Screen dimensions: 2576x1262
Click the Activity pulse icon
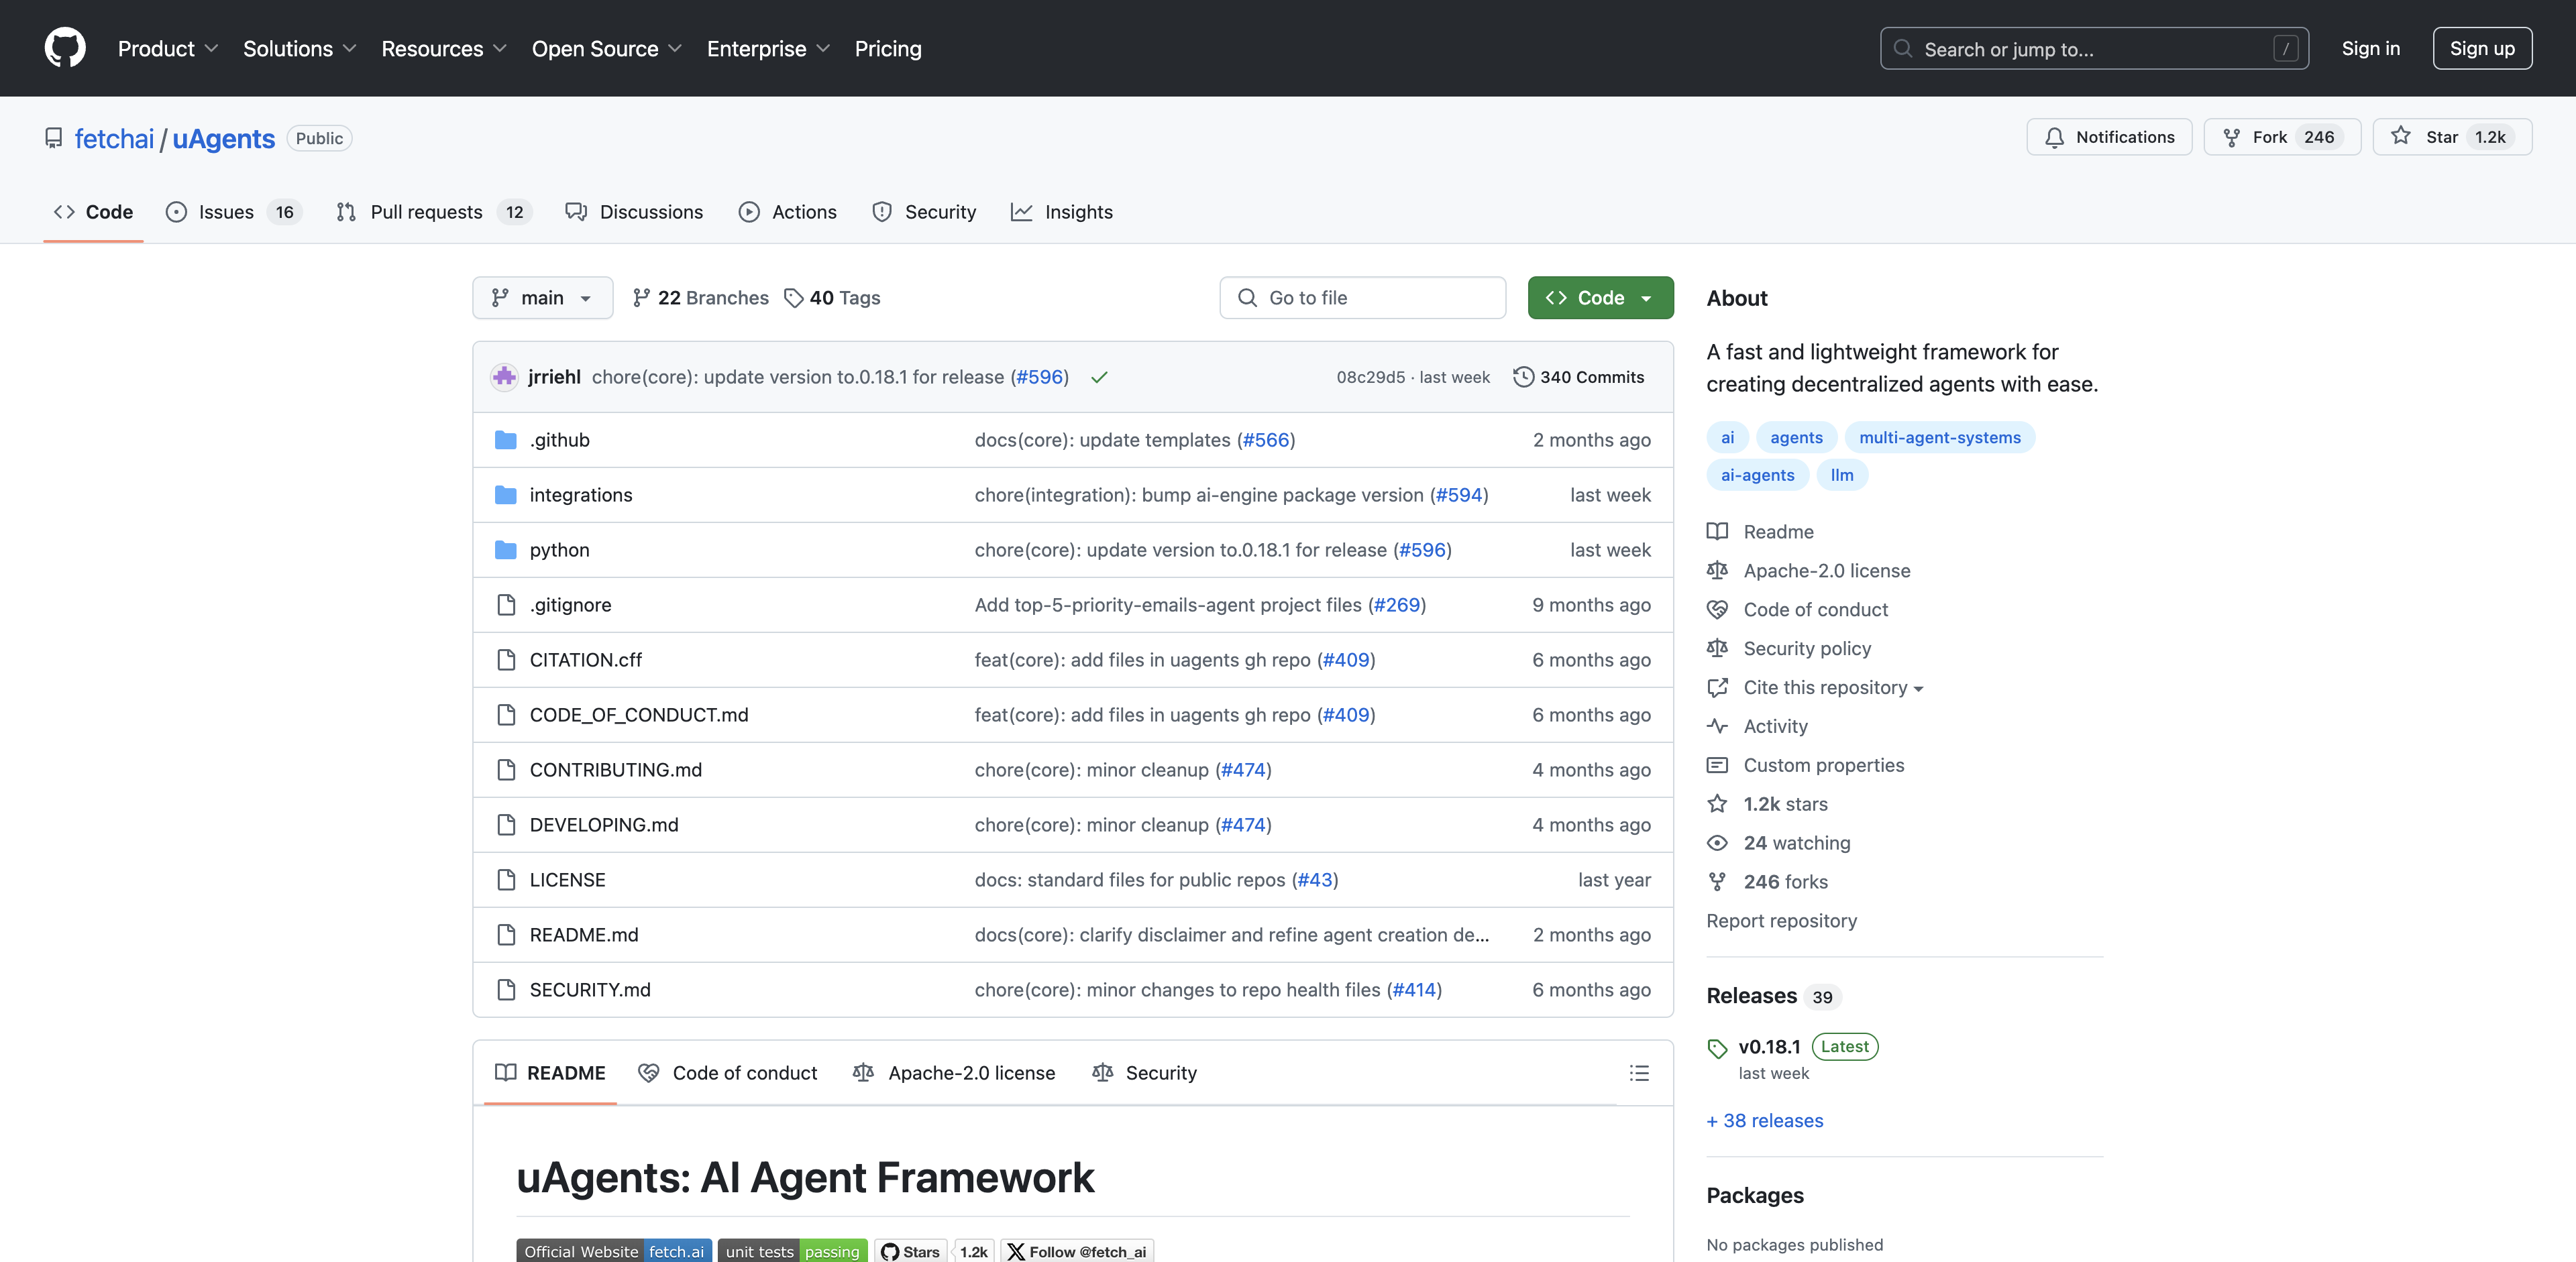tap(1717, 726)
